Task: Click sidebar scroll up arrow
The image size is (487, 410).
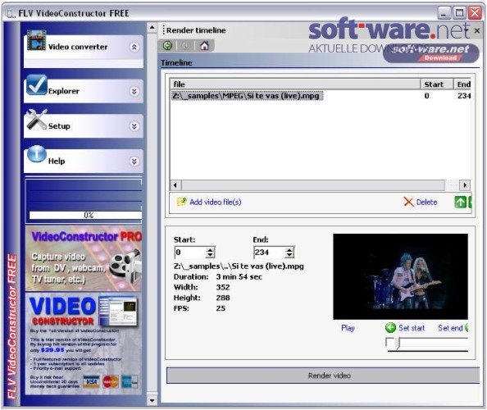Action: coord(152,28)
